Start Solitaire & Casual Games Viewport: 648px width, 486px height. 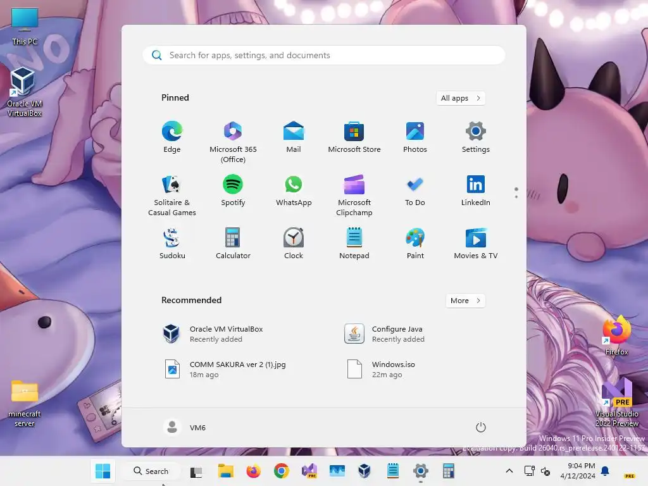(172, 195)
